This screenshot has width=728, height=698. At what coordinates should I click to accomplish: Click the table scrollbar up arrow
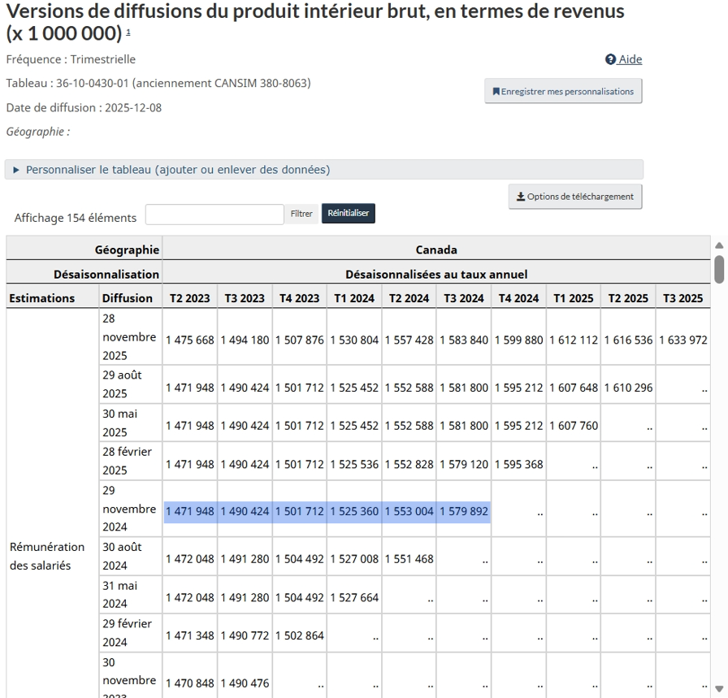tap(718, 245)
